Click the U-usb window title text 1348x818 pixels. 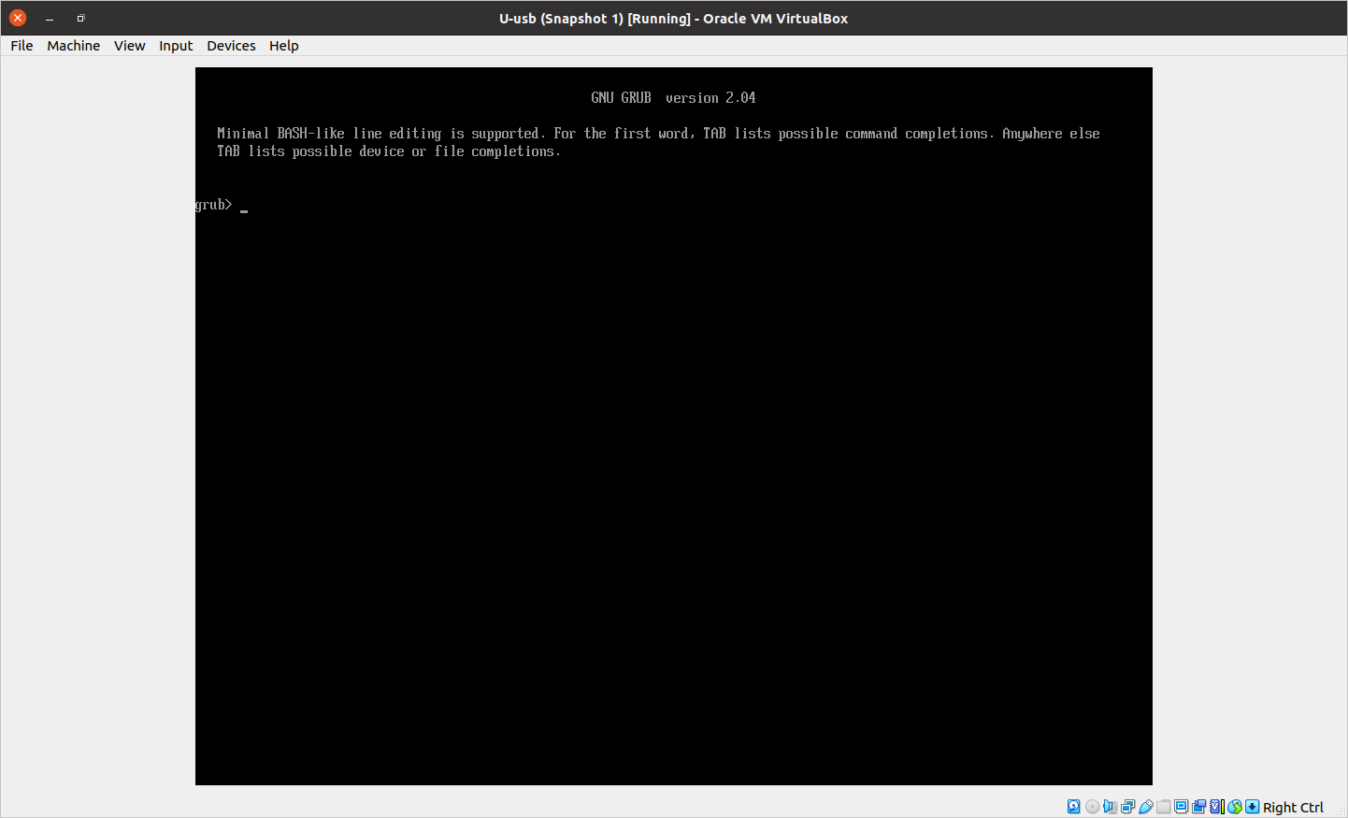point(673,19)
